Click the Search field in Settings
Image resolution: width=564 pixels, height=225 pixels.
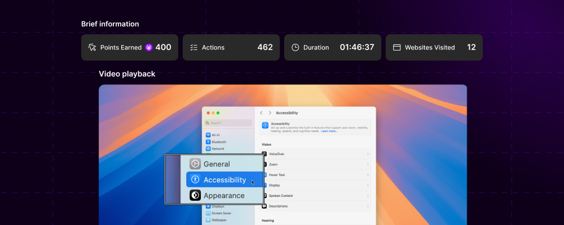pos(228,123)
